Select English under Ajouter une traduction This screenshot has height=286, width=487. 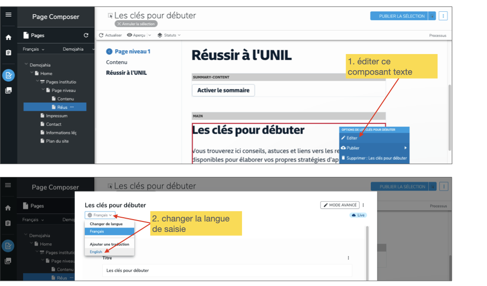[x=96, y=252]
